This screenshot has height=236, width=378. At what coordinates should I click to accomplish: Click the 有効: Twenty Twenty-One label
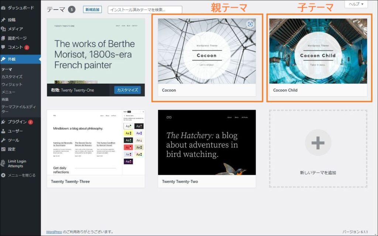(x=72, y=90)
